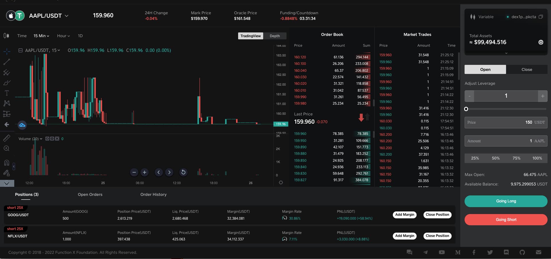Image resolution: width=551 pixels, height=259 pixels.
Task: Open the Open Orders tab
Action: [x=90, y=194]
